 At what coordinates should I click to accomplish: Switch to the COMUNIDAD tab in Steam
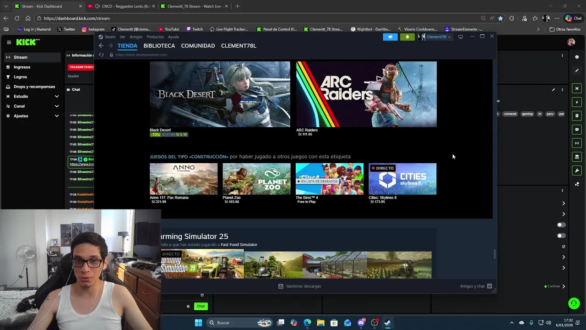tap(198, 46)
